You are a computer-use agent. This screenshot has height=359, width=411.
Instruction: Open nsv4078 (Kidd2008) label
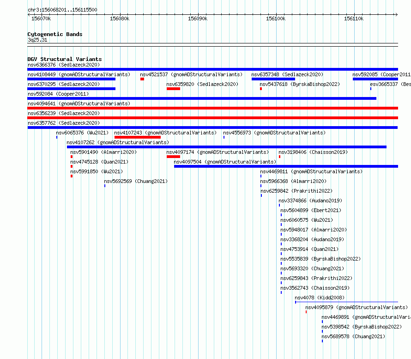(x=320, y=298)
